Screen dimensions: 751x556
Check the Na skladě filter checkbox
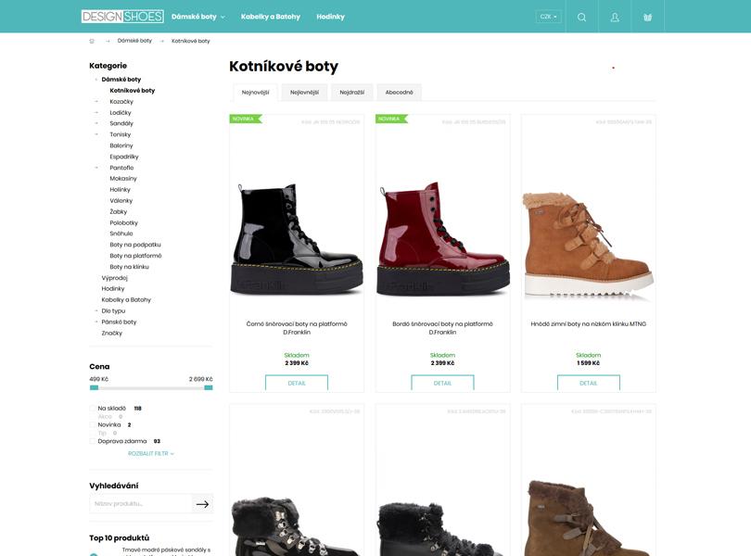[x=93, y=409]
